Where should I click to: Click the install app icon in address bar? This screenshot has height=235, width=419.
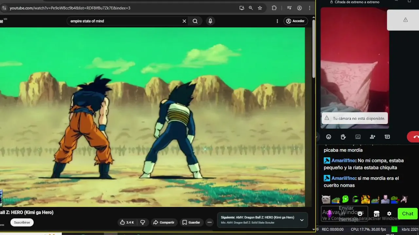(x=242, y=8)
